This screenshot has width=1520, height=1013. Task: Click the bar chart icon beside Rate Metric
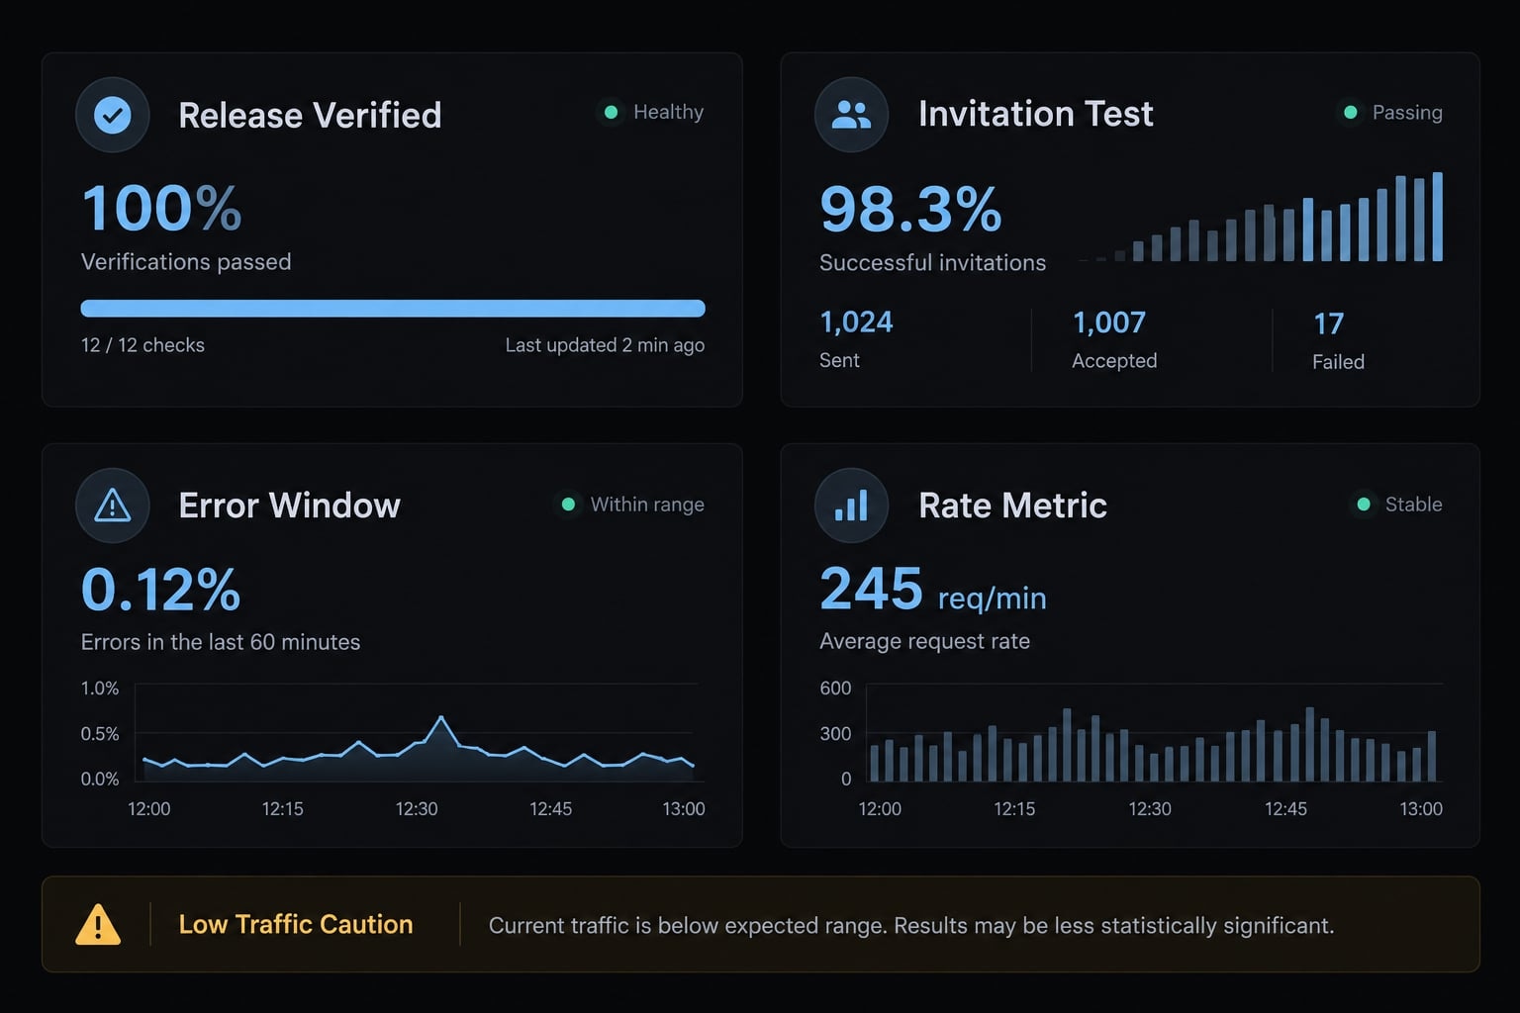851,506
